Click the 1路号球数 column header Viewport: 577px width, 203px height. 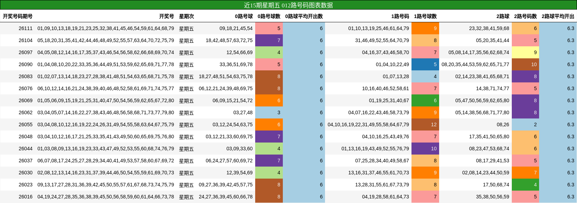click(x=425, y=16)
